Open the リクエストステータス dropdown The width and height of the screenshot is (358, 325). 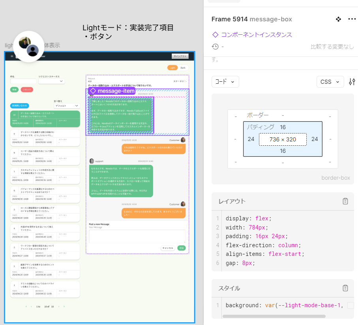[51, 81]
